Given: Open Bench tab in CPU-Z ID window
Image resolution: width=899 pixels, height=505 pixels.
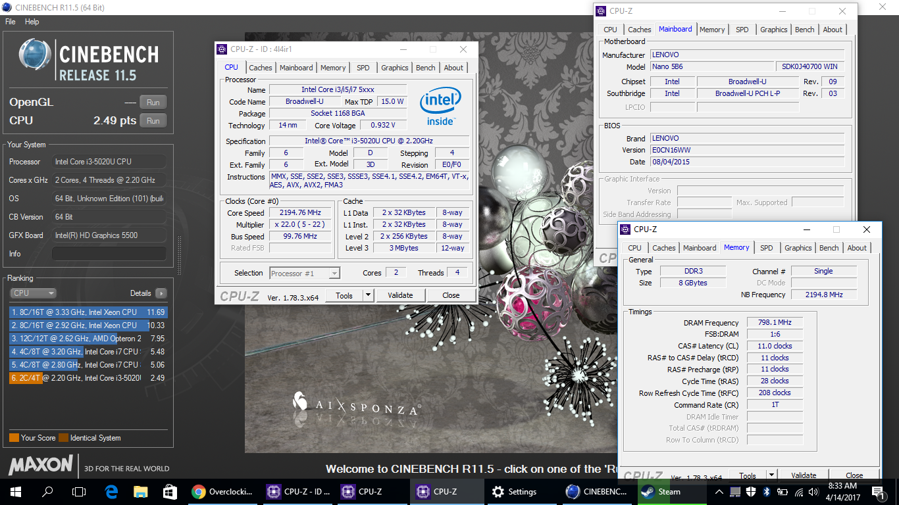Looking at the screenshot, I should [425, 68].
